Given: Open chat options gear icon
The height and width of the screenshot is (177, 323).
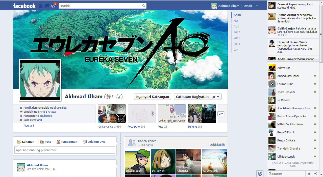Looking at the screenshot, I should (309, 174).
